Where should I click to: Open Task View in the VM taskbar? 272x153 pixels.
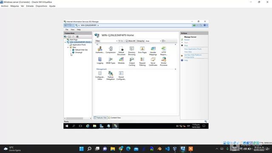[80, 126]
